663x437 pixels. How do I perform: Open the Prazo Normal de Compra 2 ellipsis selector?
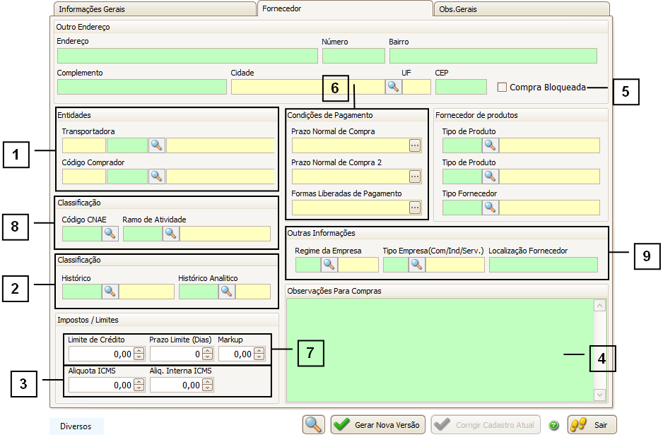415,176
